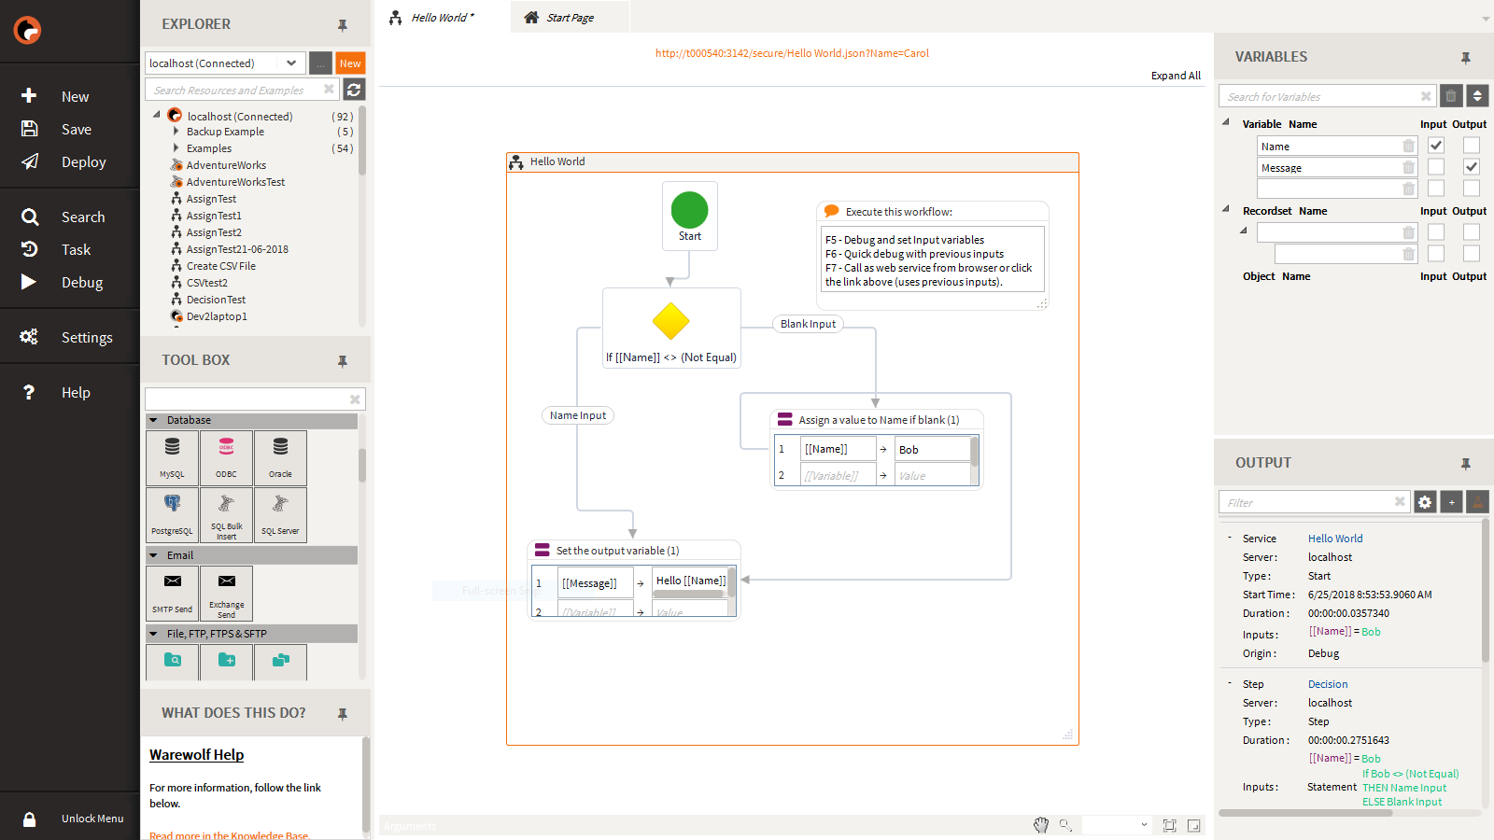Select the MySQL database tool

pos(173,456)
